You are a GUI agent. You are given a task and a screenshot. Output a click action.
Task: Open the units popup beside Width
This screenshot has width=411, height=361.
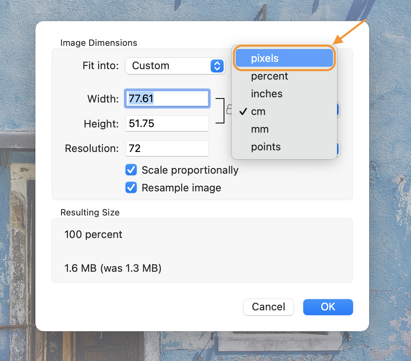[339, 109]
